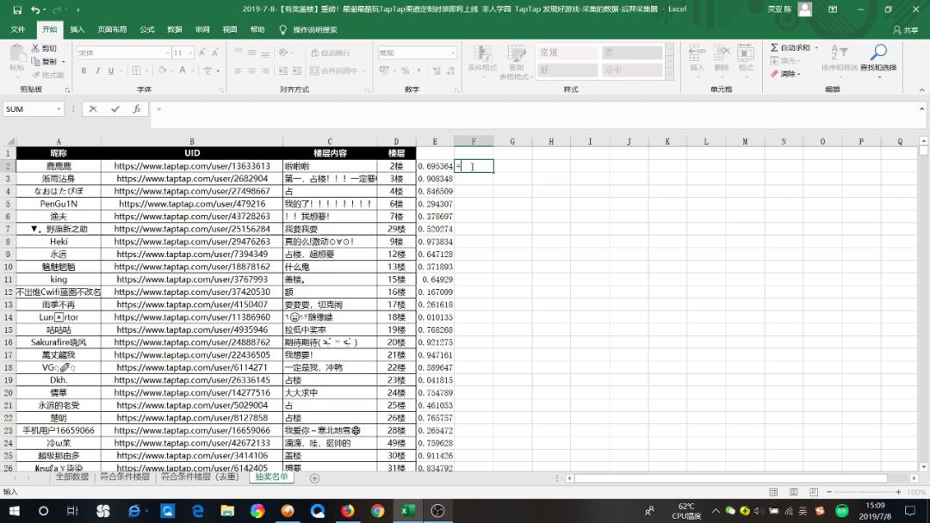
Task: Open Excel from the Windows taskbar
Action: click(x=406, y=510)
